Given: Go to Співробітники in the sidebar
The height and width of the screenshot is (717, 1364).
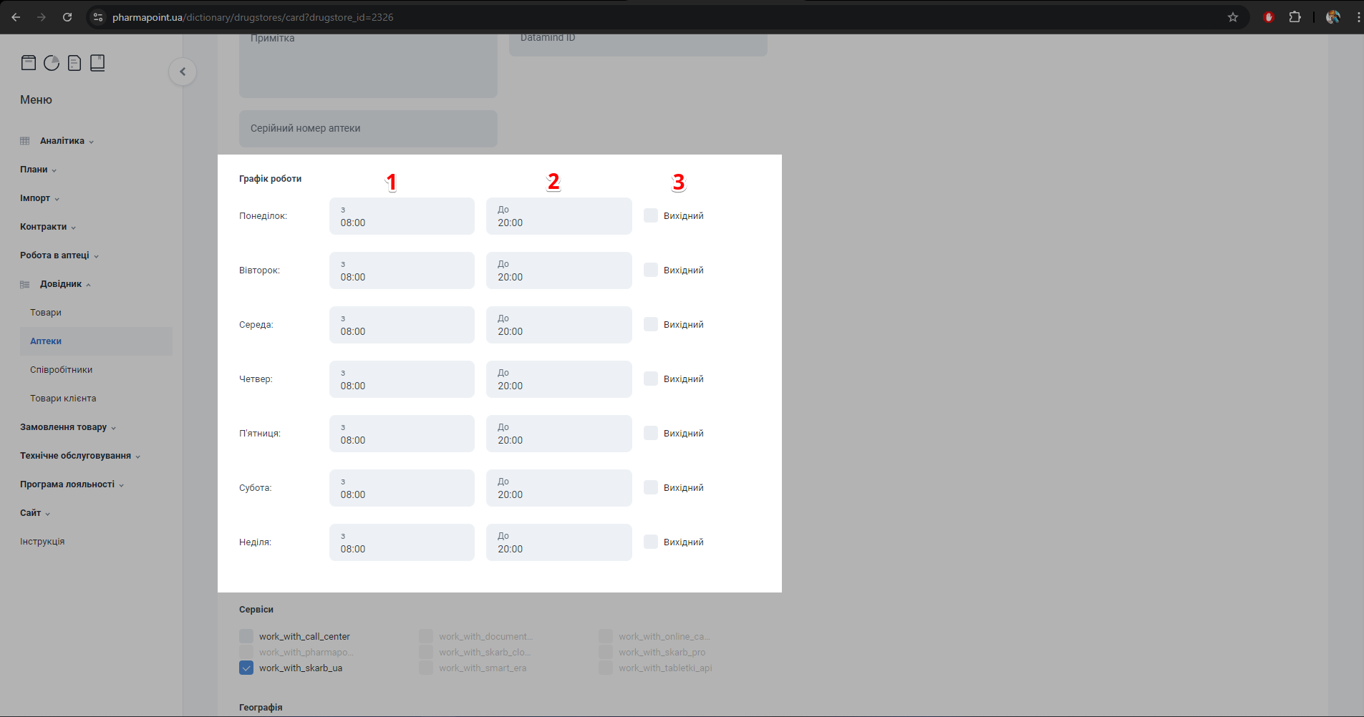Looking at the screenshot, I should pos(62,370).
